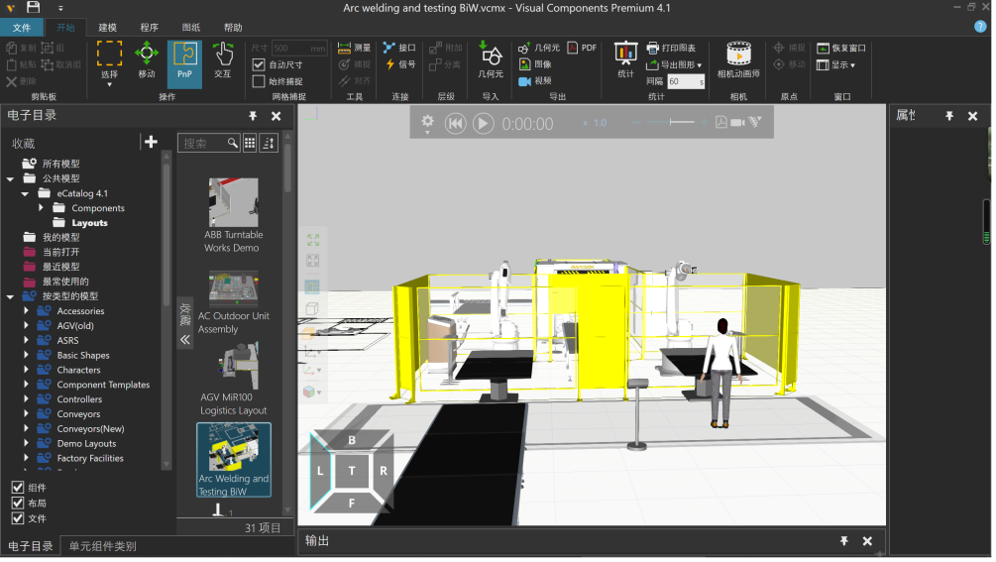Collapse the eCatalog 4.1 folder
Viewport: 996px width, 562px height.
27,193
